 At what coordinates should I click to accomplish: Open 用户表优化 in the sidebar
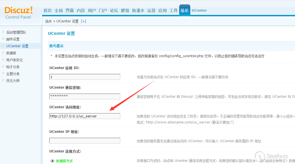14,60
